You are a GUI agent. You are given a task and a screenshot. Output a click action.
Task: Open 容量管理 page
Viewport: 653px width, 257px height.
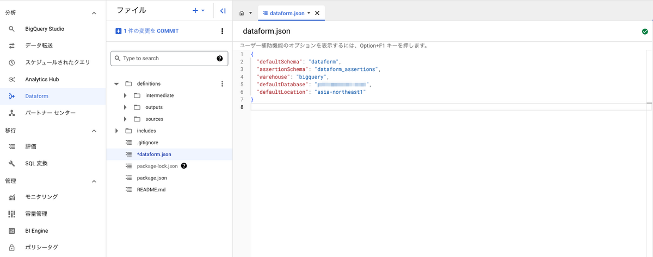click(53, 214)
